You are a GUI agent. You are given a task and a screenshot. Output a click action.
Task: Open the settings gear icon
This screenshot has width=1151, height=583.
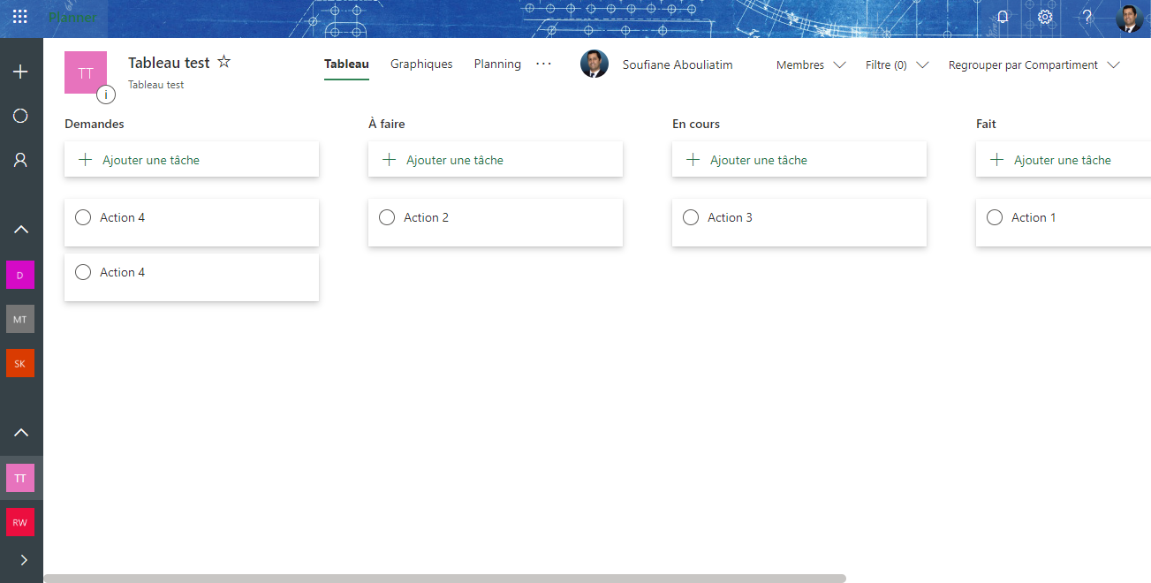1045,17
